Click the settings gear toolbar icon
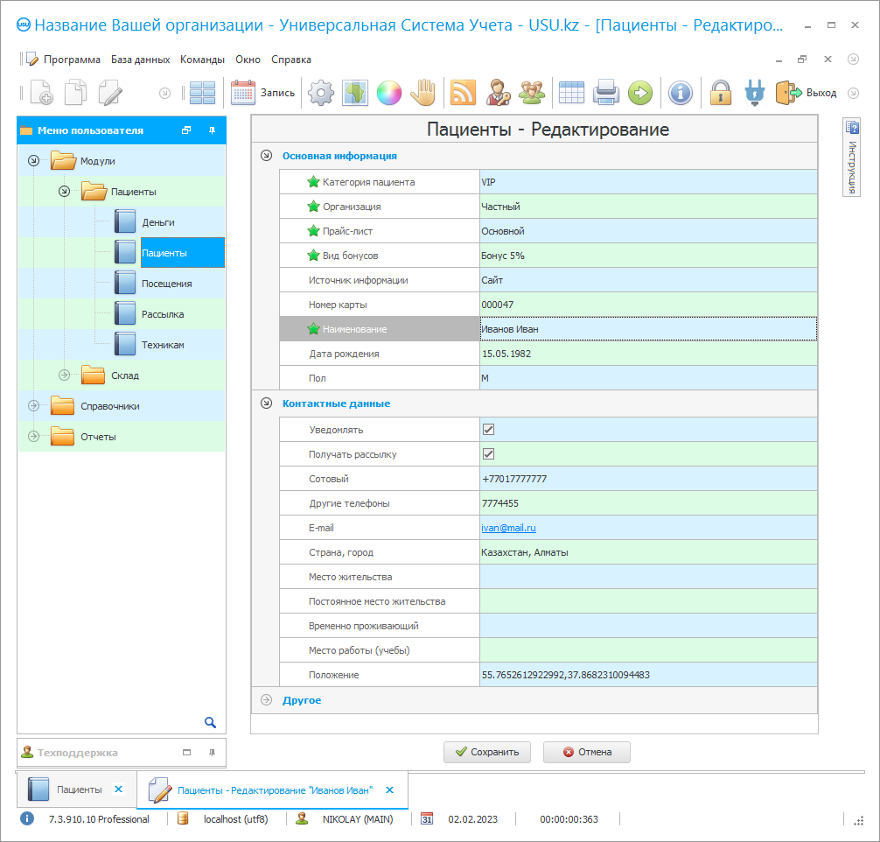The height and width of the screenshot is (842, 880). tap(321, 93)
